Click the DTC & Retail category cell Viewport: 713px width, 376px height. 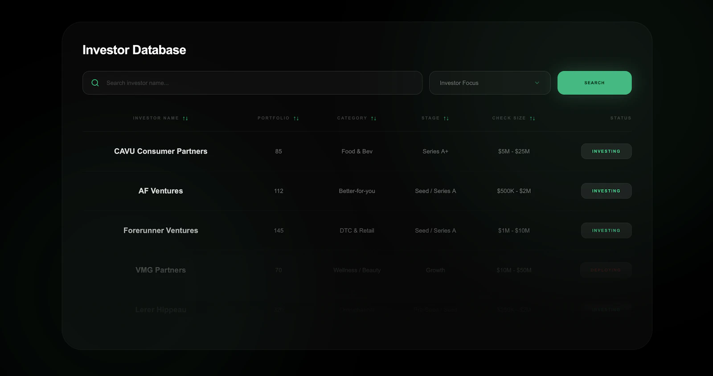[357, 230]
